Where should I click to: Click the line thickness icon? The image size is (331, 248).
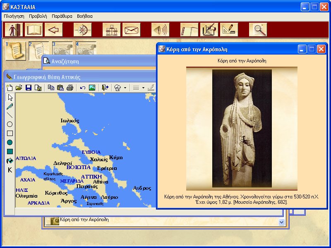[x=136, y=88]
